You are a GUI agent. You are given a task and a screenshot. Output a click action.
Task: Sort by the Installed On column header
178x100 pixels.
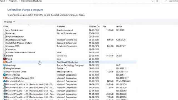pyautogui.click(x=94, y=26)
